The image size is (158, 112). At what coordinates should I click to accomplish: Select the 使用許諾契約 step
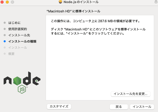tap(18, 29)
